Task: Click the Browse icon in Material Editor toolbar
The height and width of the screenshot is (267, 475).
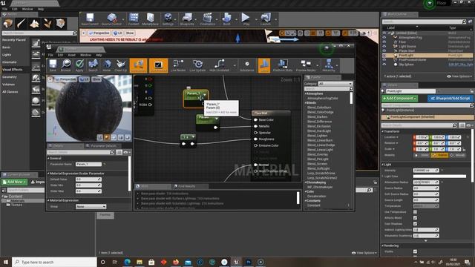Action: [x=66, y=65]
